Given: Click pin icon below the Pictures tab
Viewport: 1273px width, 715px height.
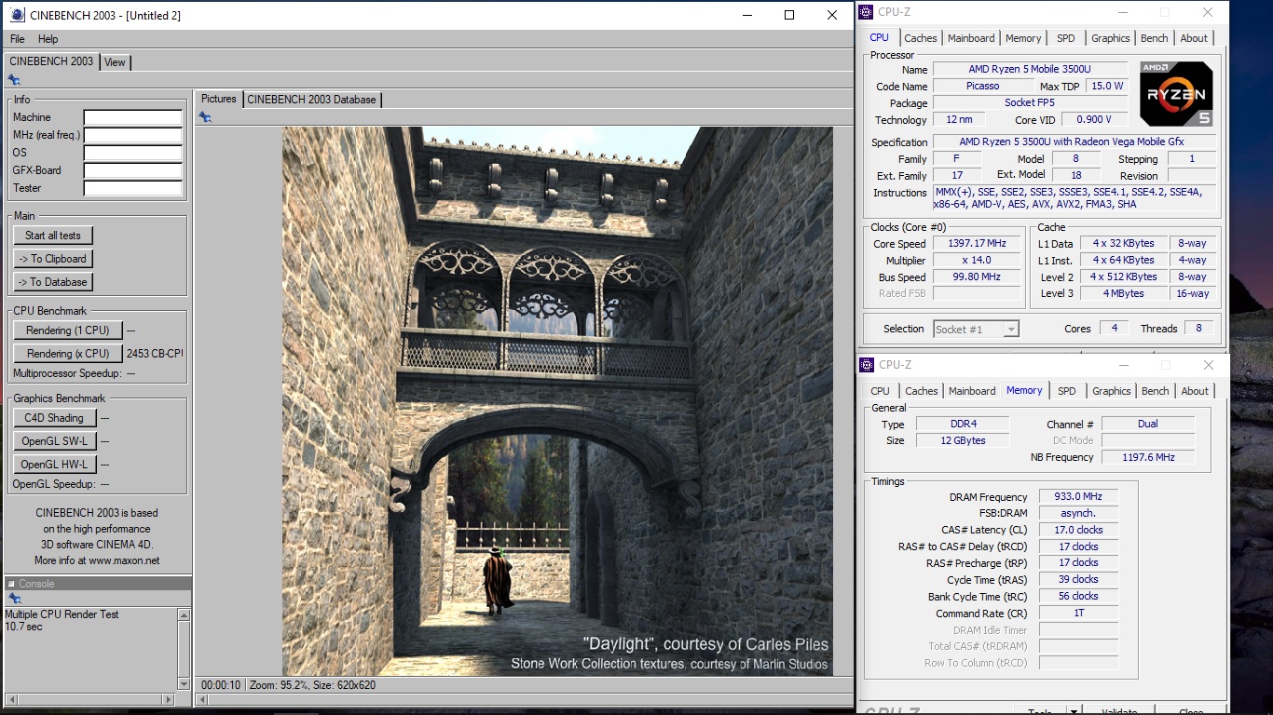Looking at the screenshot, I should click(205, 116).
